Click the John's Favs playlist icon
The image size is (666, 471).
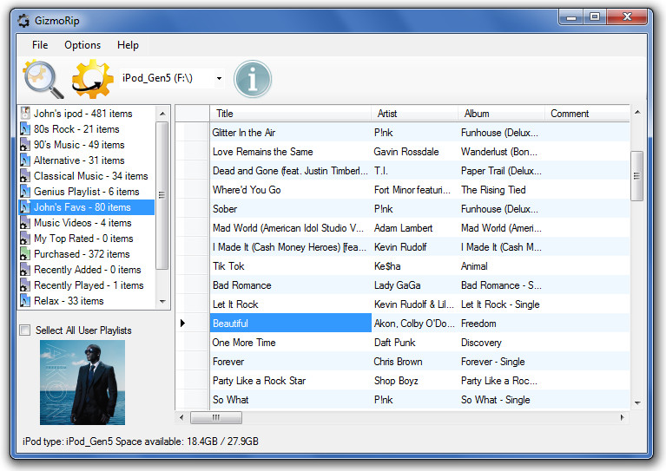[x=25, y=207]
